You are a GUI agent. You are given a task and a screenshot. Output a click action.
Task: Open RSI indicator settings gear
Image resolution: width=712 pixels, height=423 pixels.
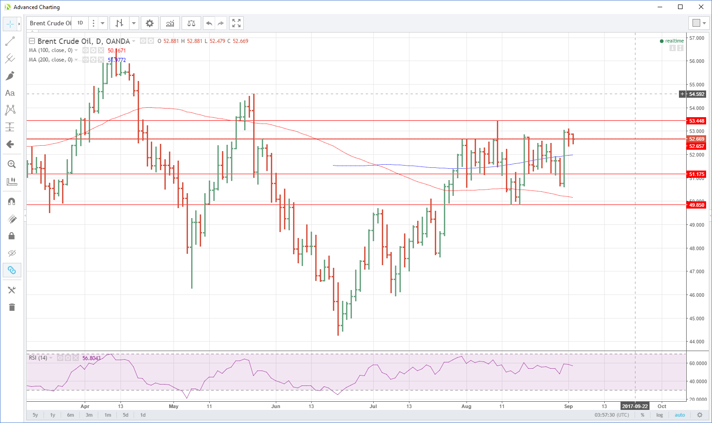[68, 358]
